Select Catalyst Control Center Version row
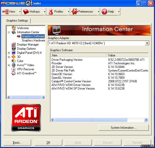 (99, 81)
